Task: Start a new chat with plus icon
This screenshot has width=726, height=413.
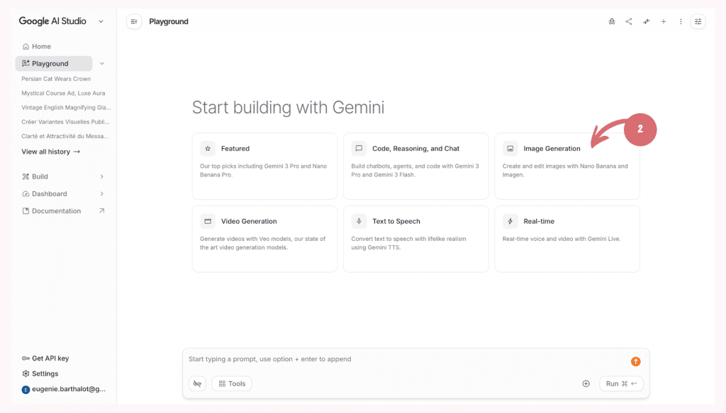Action: [664, 21]
